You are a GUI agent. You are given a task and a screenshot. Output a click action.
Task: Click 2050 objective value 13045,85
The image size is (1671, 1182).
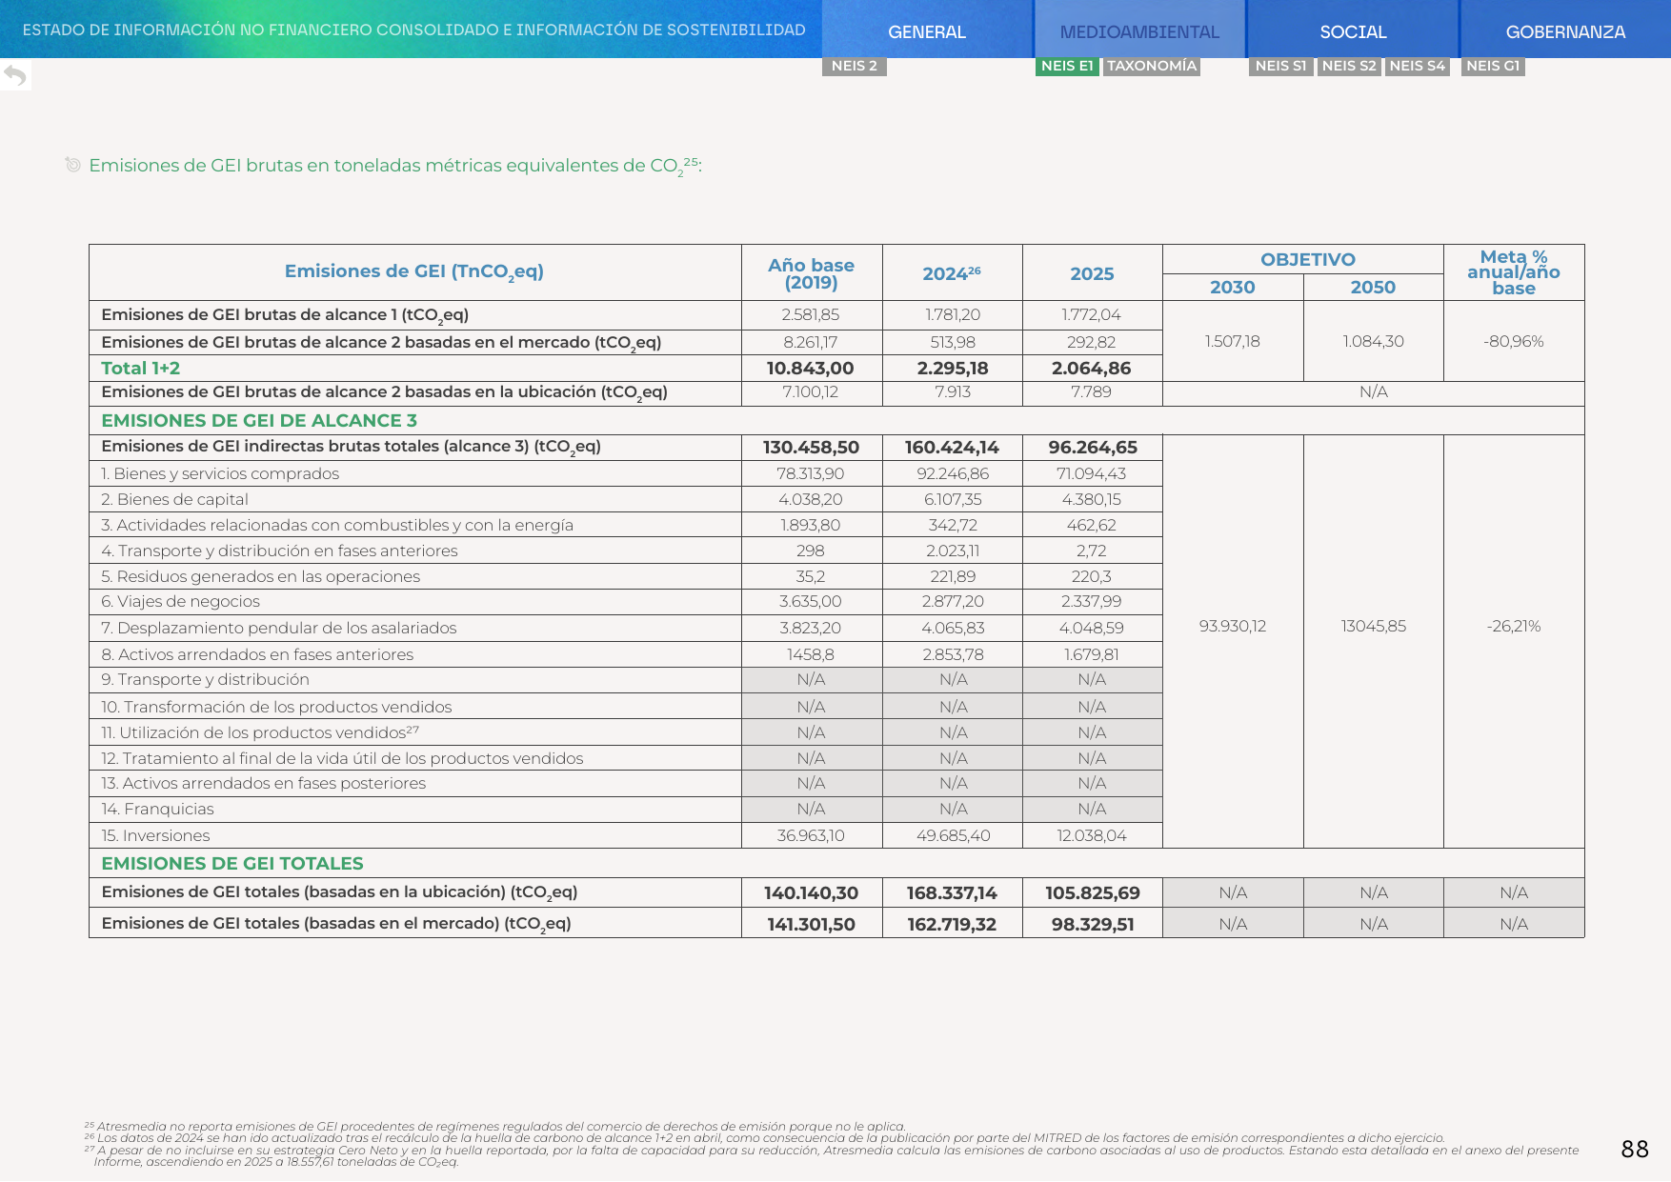coord(1373,626)
